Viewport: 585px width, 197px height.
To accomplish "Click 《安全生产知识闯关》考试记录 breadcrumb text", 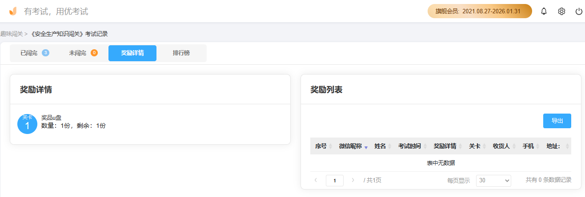I will (68, 34).
